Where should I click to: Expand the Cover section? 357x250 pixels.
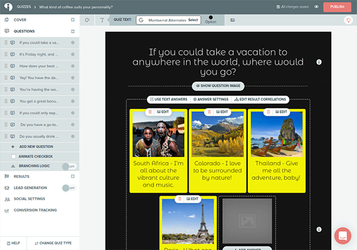coord(72,20)
